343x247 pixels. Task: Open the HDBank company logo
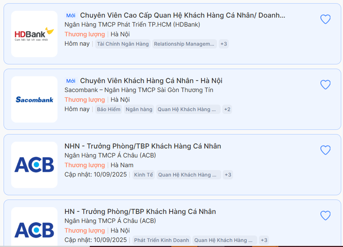coord(34,34)
